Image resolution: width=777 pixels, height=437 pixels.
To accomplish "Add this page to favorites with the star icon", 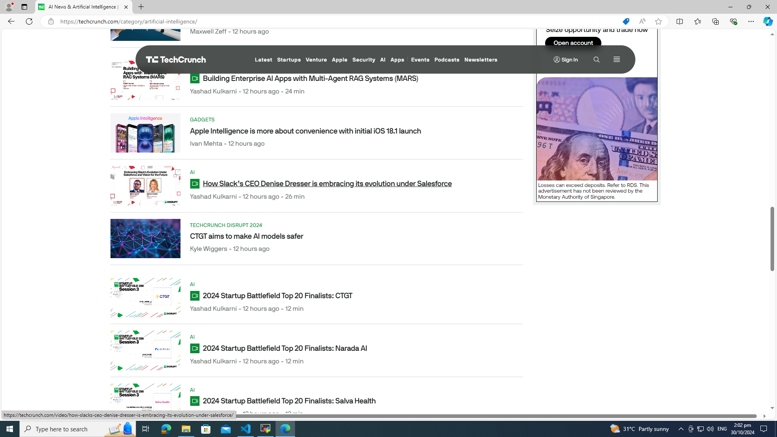I will pos(658,21).
